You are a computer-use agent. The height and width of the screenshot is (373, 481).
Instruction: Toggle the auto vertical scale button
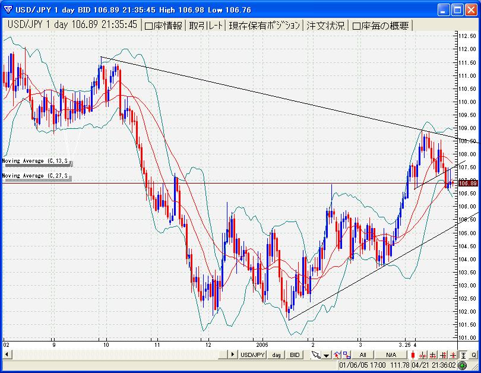(x=464, y=355)
